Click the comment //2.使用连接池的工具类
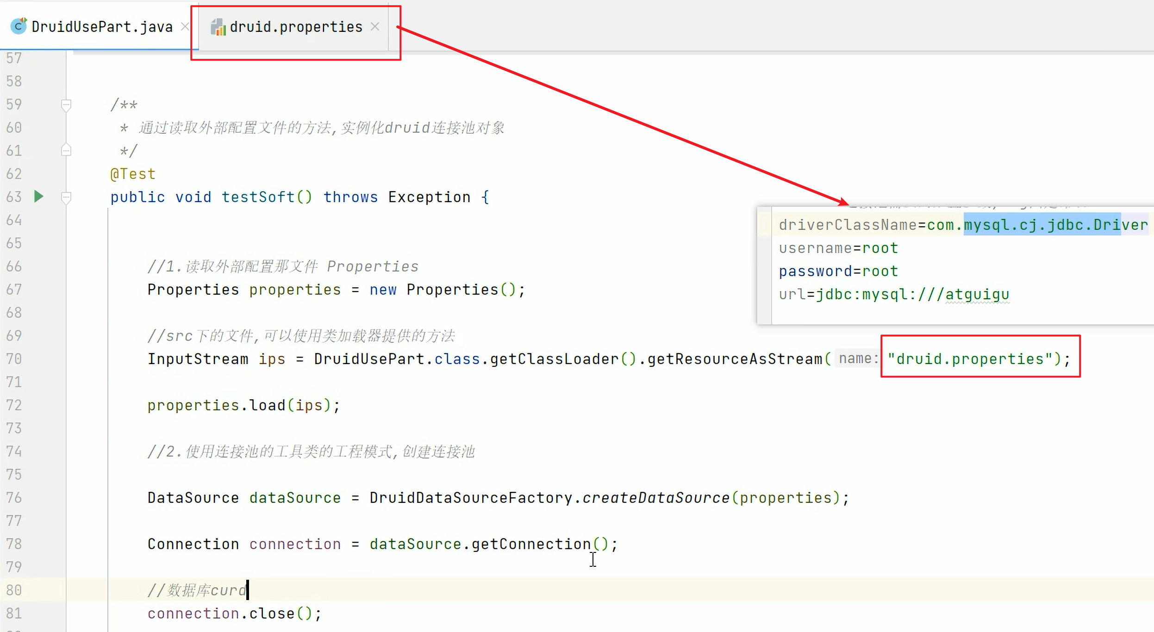Viewport: 1154px width, 632px height. (x=311, y=452)
